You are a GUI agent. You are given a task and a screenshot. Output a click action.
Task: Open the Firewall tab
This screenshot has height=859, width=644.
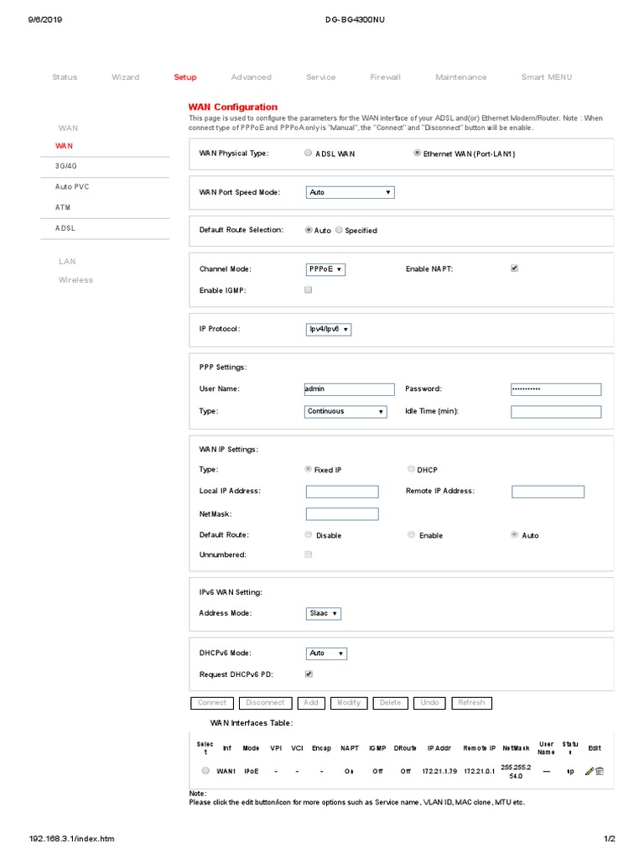point(385,77)
